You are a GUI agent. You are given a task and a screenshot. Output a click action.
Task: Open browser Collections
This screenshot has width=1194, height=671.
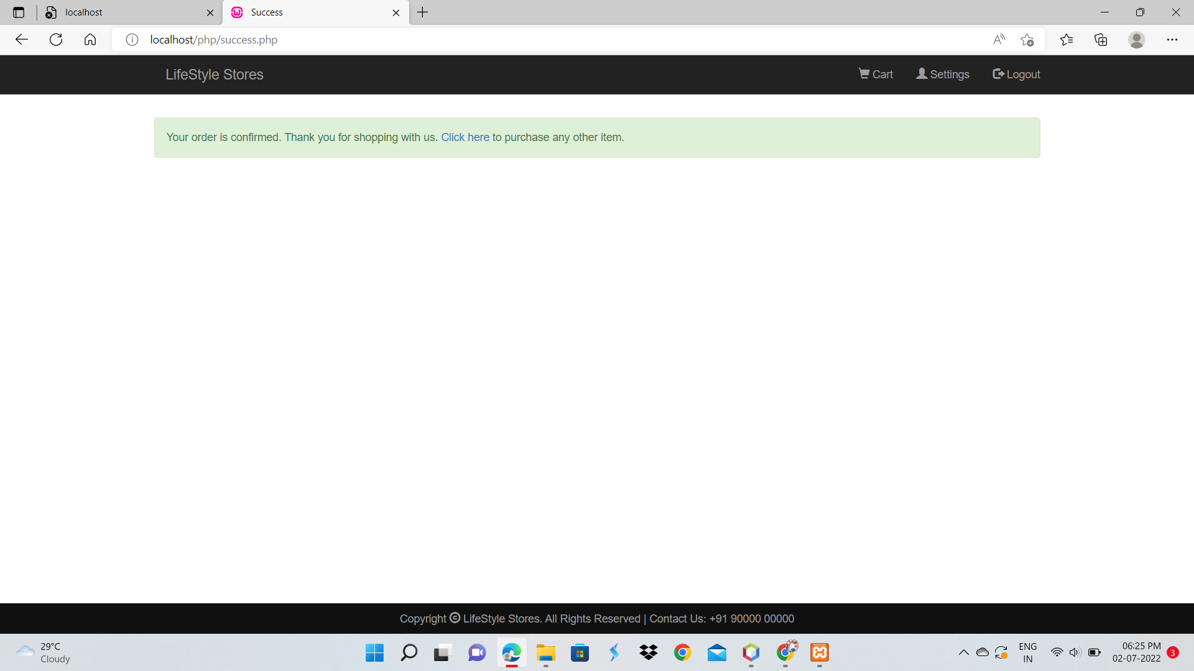click(x=1101, y=39)
